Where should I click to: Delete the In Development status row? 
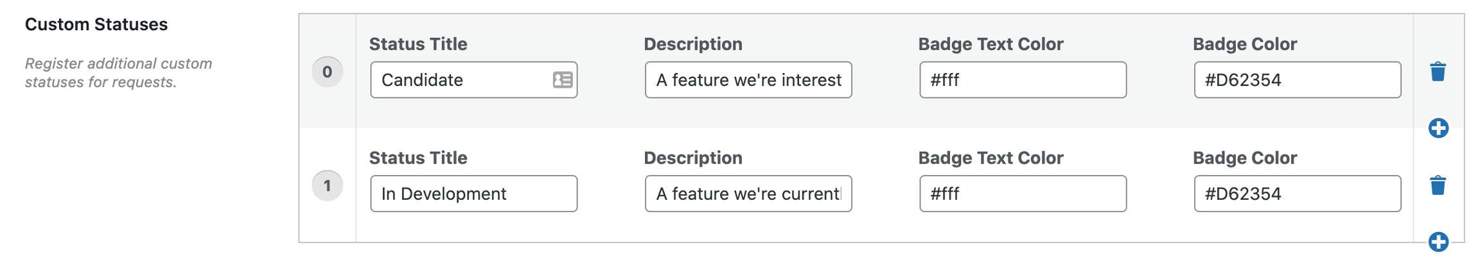1438,185
